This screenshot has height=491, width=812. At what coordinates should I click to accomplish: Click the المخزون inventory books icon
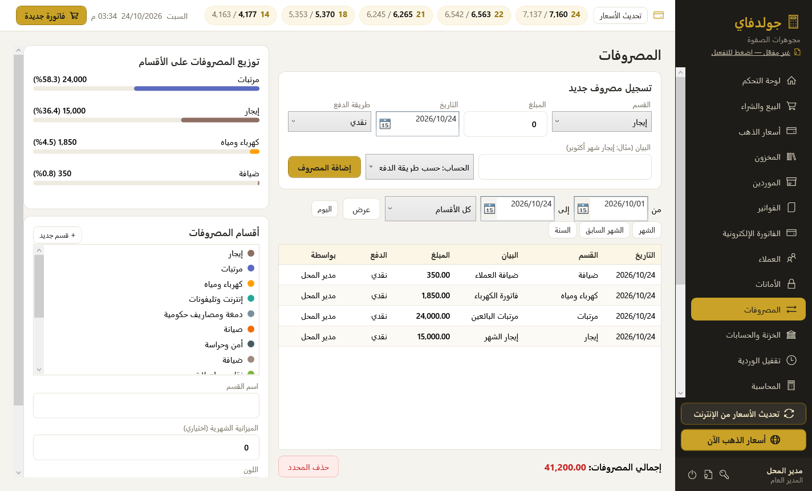(791, 157)
